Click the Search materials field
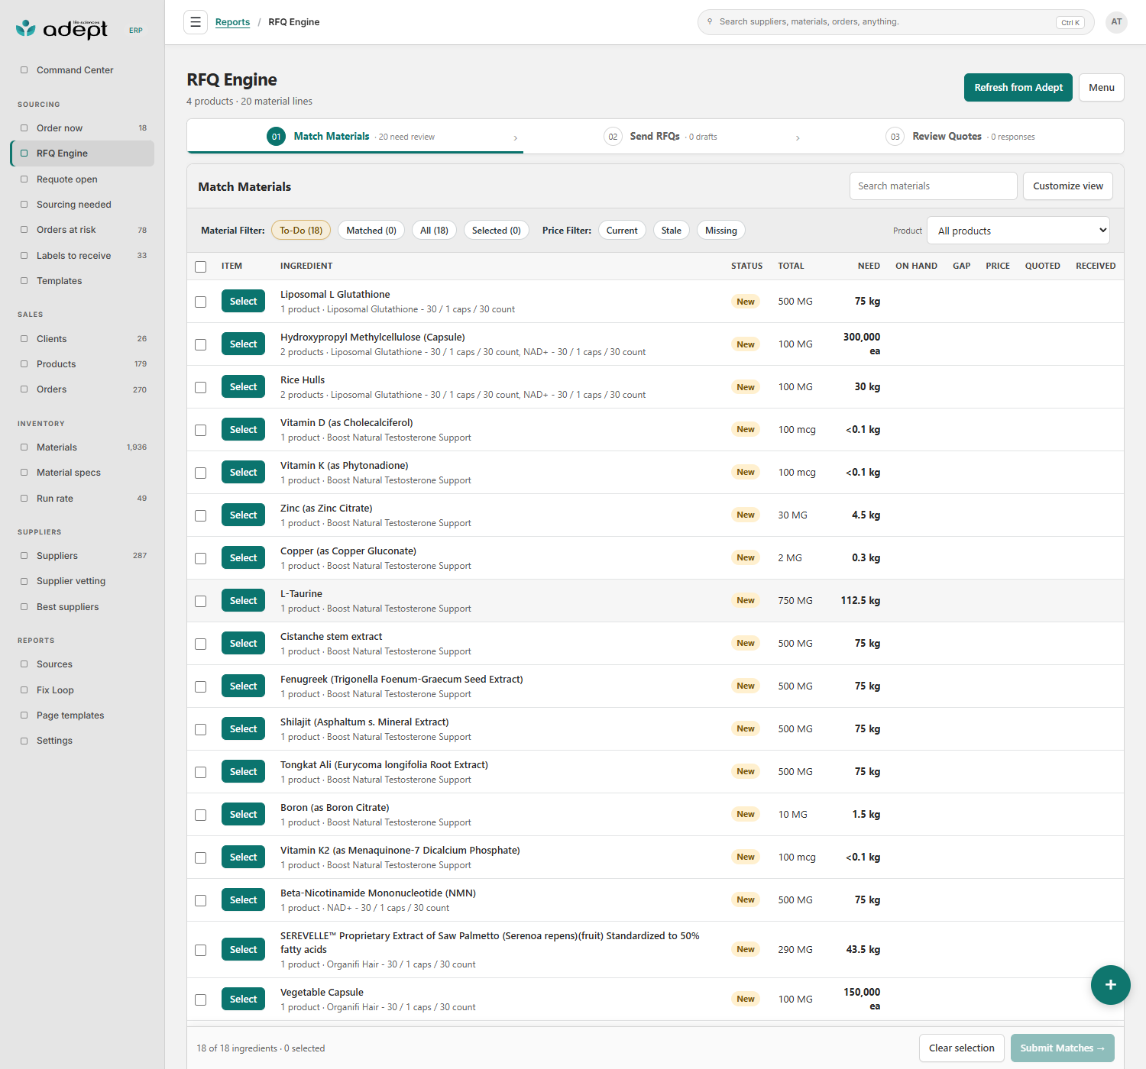1146x1069 pixels. 933,186
